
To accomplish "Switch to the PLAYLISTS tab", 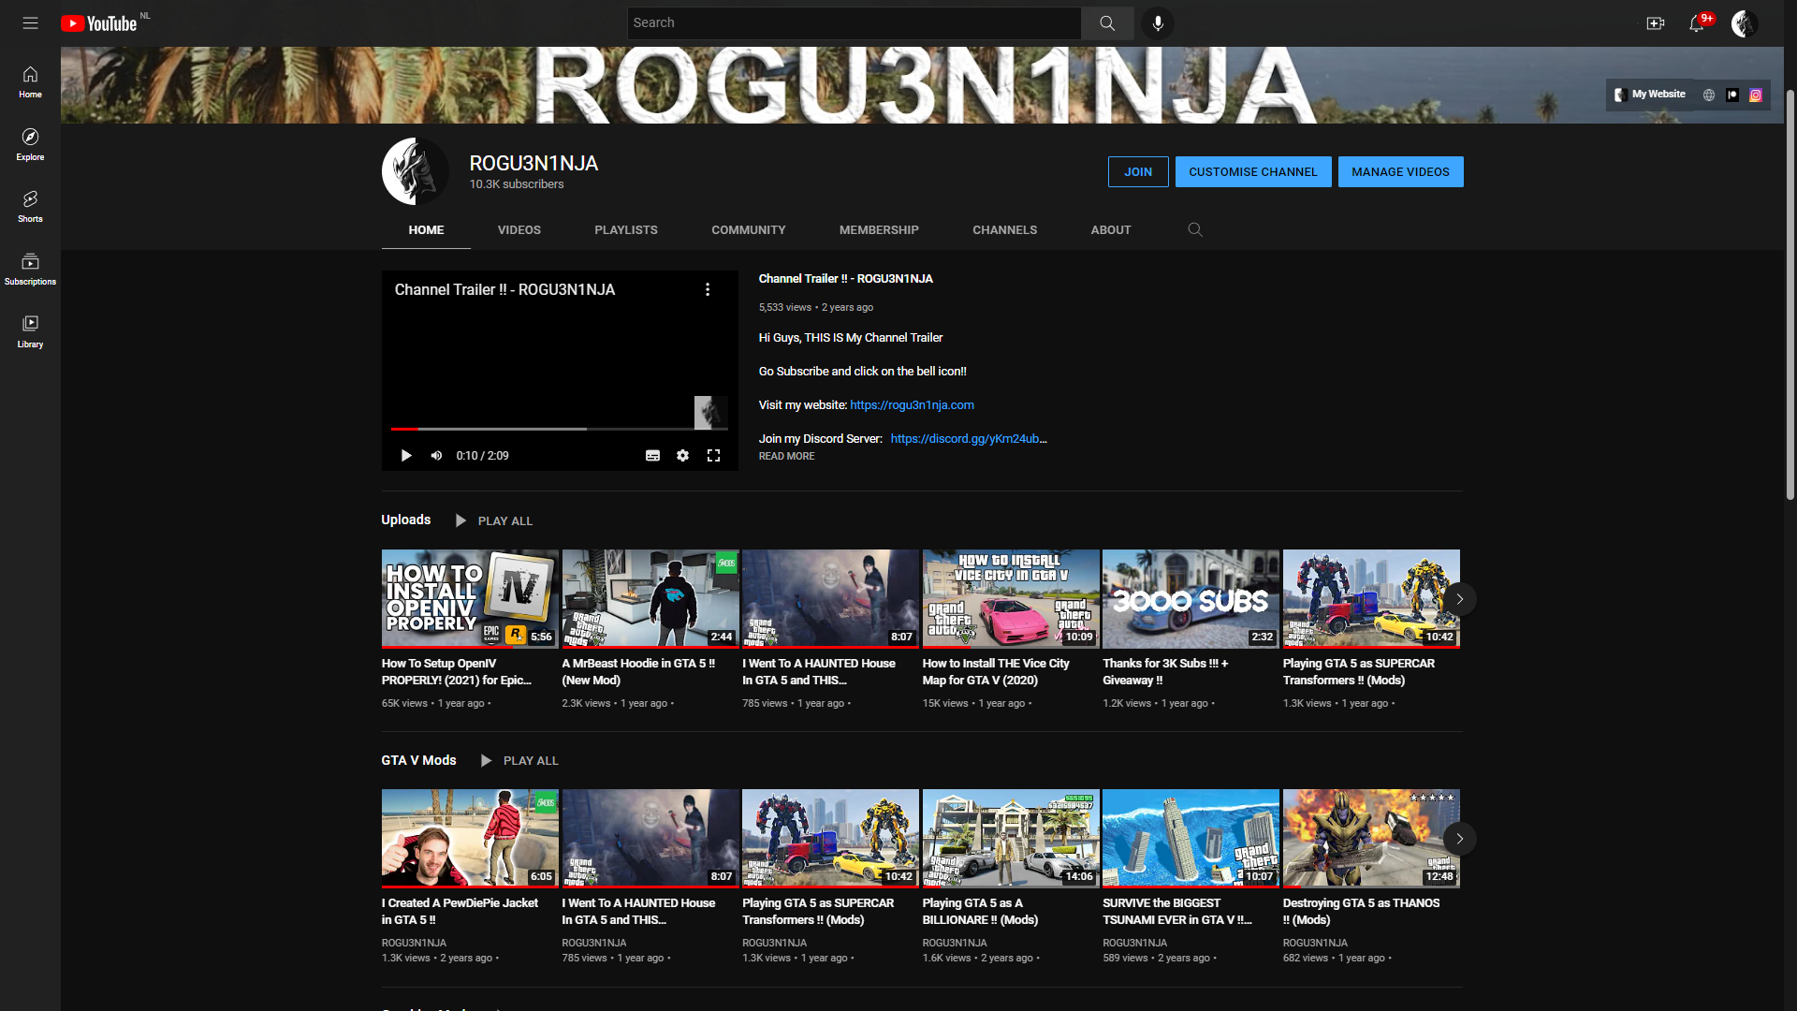I will 625,229.
